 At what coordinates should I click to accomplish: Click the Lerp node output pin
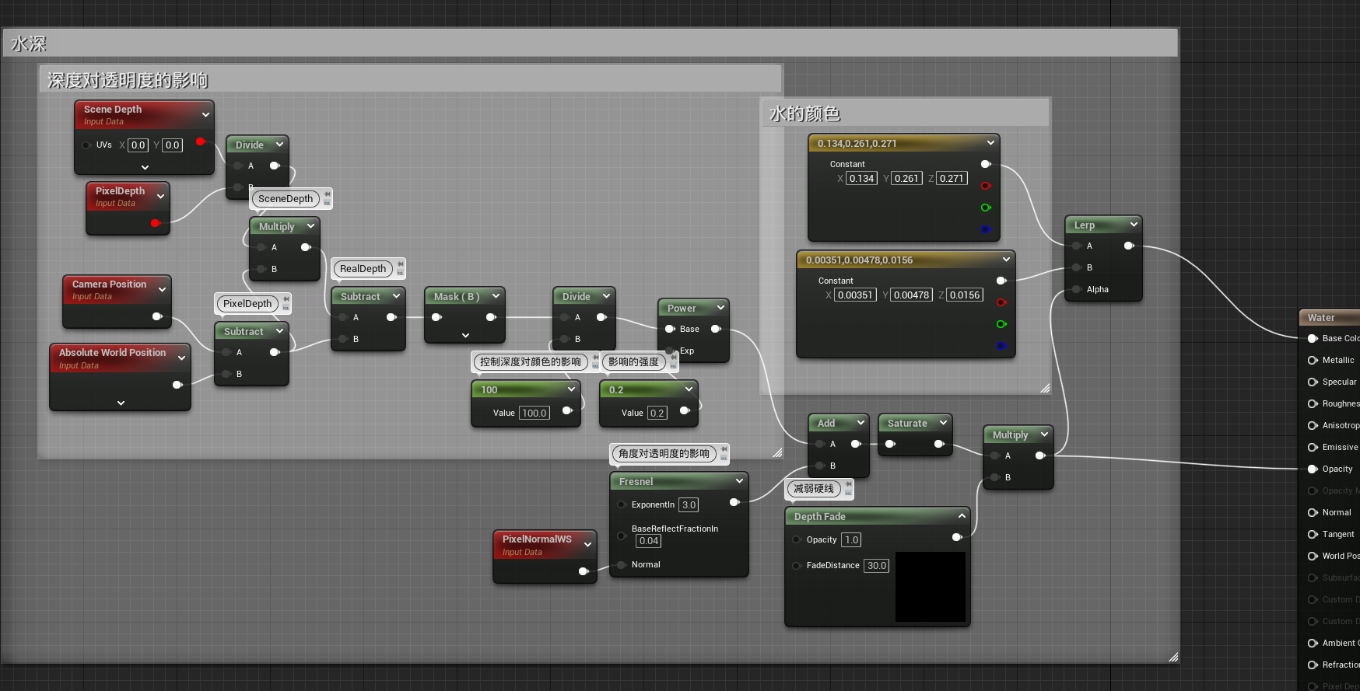(x=1129, y=246)
